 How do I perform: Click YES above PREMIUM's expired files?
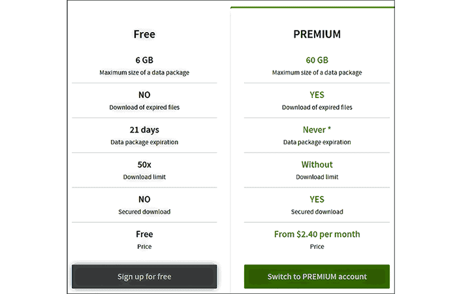pyautogui.click(x=317, y=95)
